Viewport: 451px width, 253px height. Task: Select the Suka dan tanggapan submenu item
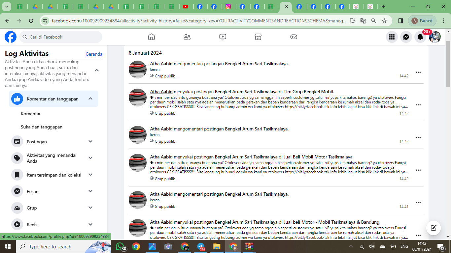pyautogui.click(x=42, y=127)
